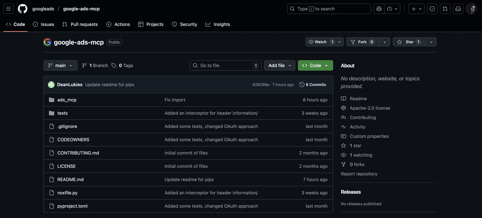The width and height of the screenshot is (482, 218).
Task: Click the Custom properties note icon
Action: click(x=343, y=136)
